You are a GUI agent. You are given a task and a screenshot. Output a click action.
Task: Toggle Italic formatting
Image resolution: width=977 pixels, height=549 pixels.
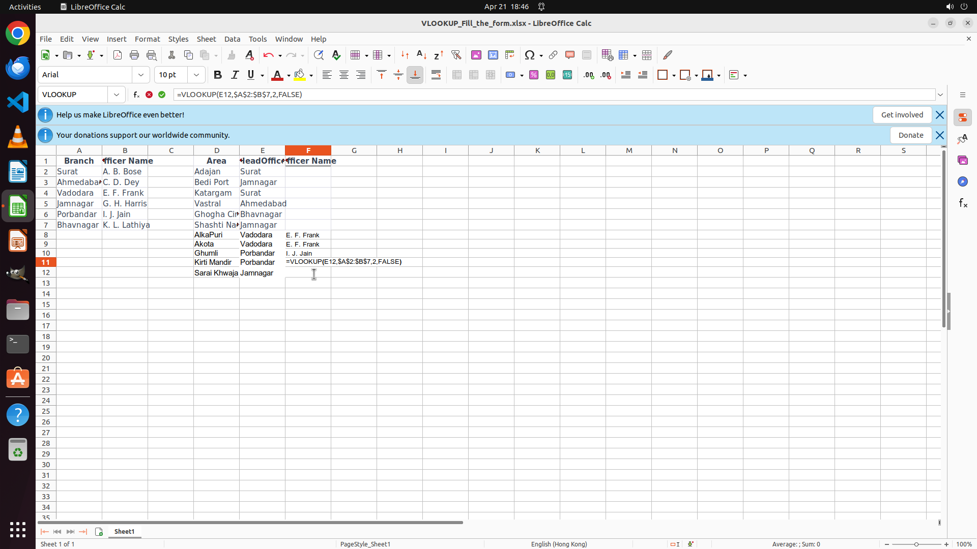235,75
